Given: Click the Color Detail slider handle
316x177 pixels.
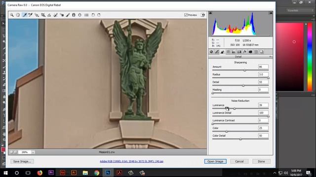Looking at the screenshot, I should 240,139.
